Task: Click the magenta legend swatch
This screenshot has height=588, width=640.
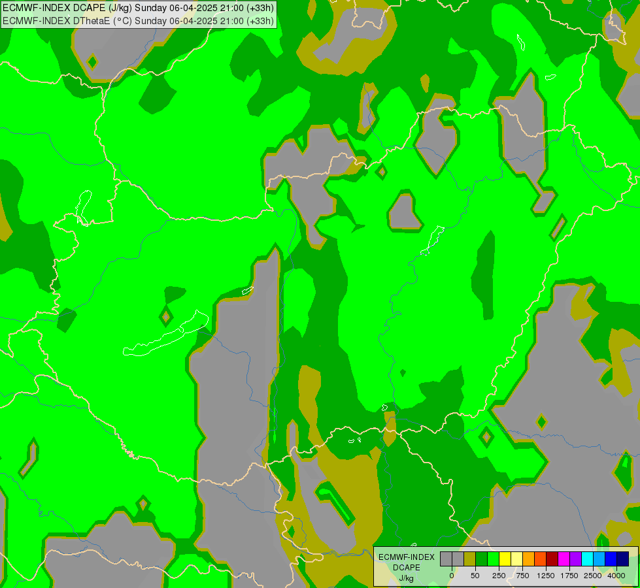Action: point(564,559)
